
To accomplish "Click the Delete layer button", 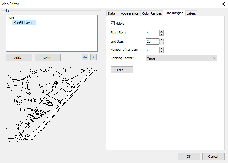I will click(48, 58).
